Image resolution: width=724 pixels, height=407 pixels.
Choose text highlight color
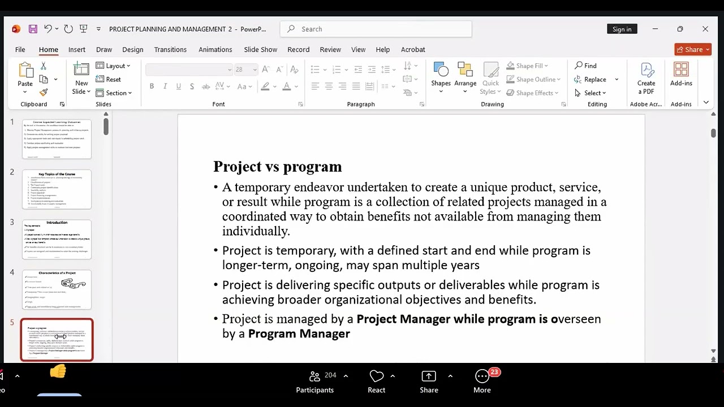(265, 86)
